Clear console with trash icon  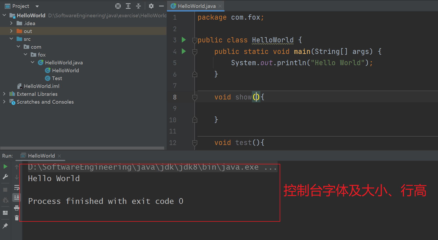click(17, 218)
